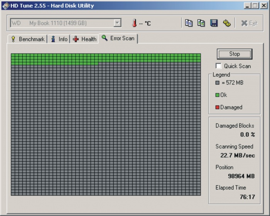Click the -- °C temperature readout

[x=145, y=23]
